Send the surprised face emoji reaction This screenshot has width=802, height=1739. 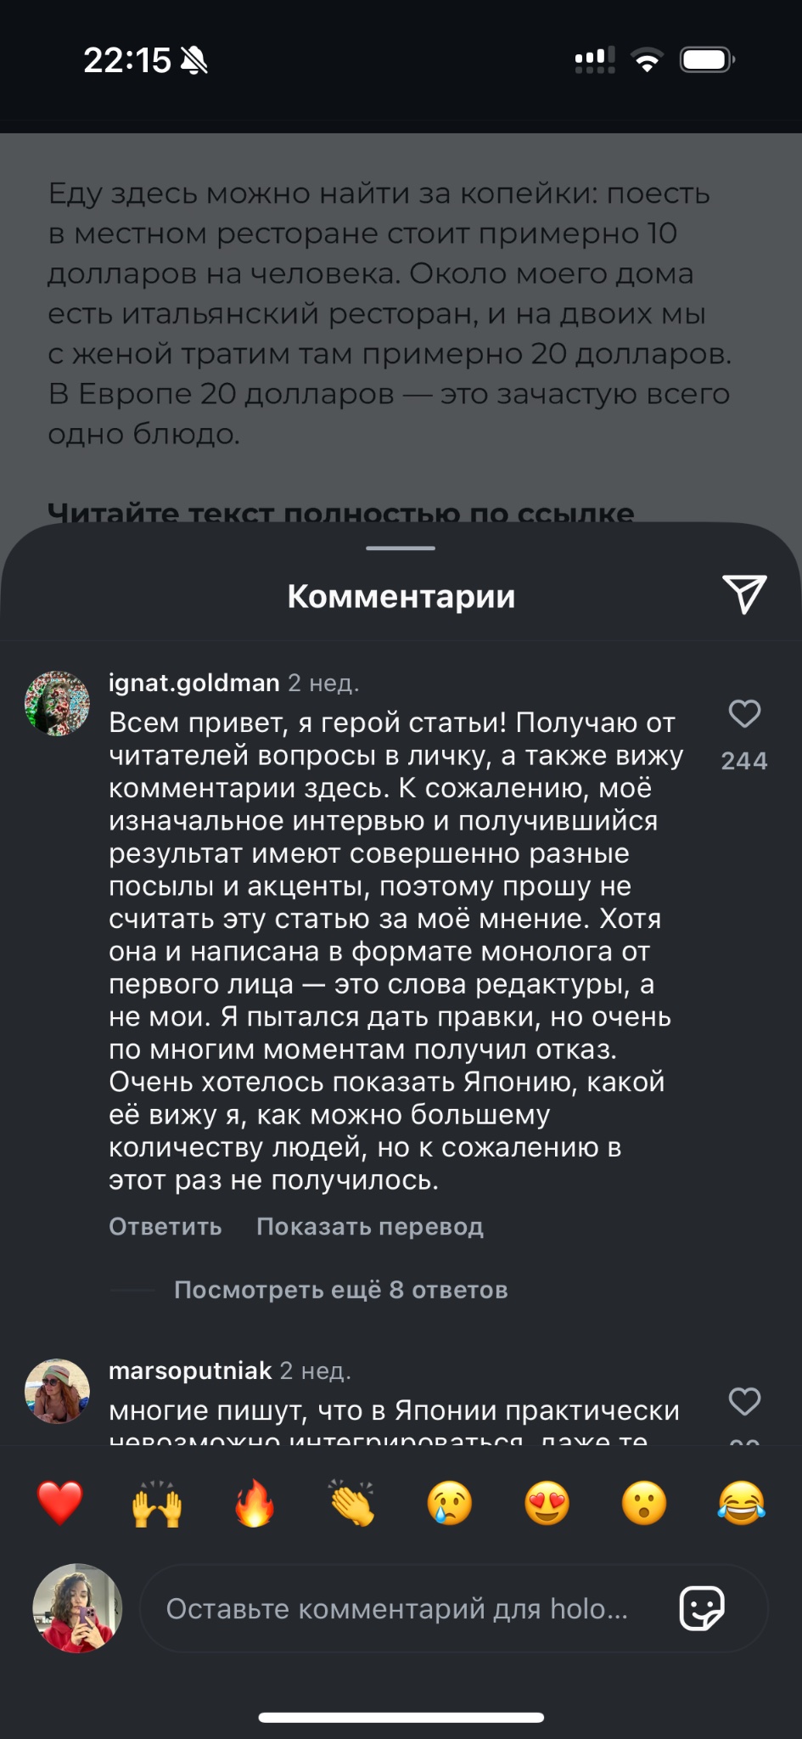point(644,1504)
